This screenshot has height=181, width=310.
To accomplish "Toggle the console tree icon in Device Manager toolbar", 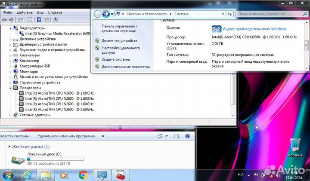I will (x=20, y=20).
